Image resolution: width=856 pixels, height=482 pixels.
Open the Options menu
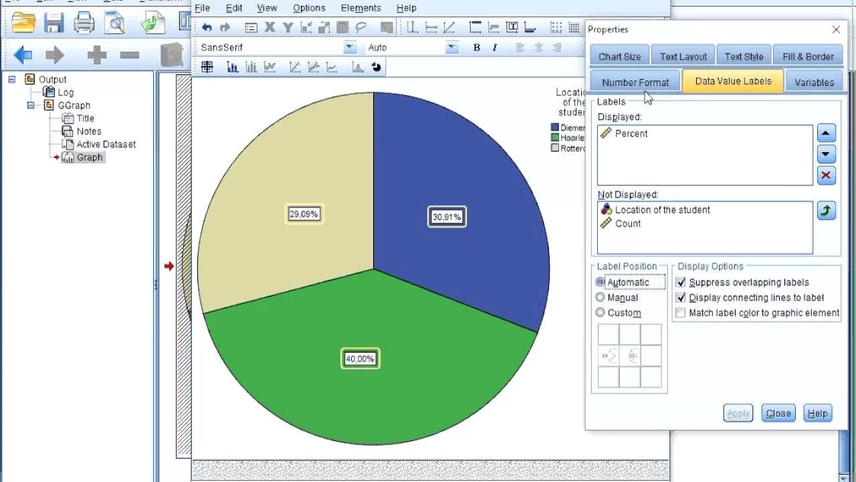[x=309, y=8]
